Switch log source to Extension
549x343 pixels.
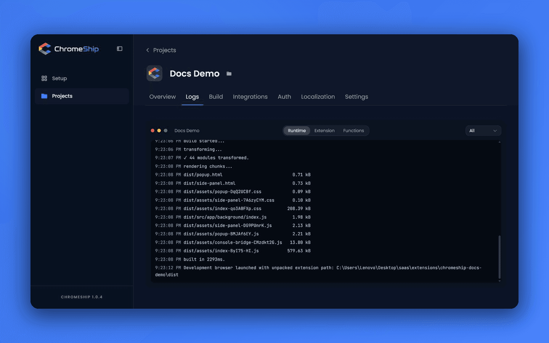click(x=324, y=131)
